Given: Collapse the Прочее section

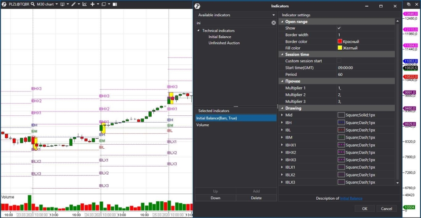Looking at the screenshot, I should [282, 81].
